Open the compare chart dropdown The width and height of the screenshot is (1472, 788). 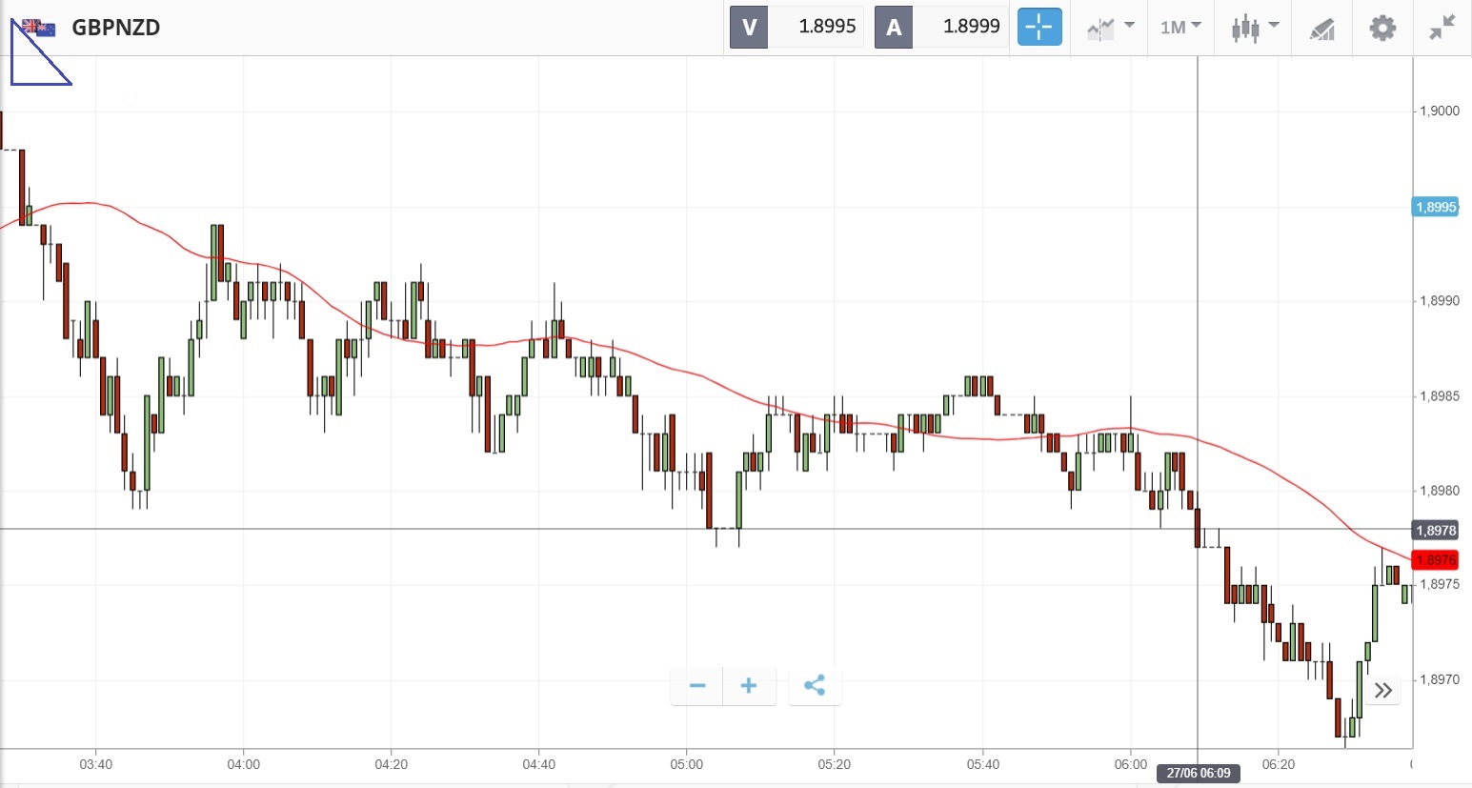1110,27
